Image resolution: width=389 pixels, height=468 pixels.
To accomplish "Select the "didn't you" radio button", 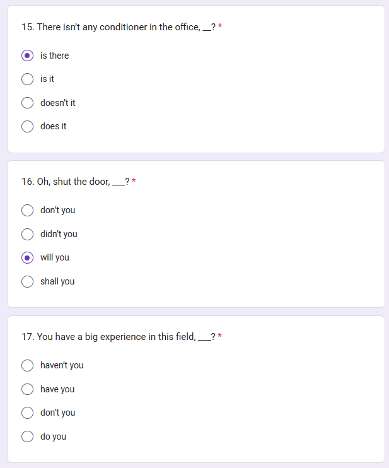I will coord(28,234).
